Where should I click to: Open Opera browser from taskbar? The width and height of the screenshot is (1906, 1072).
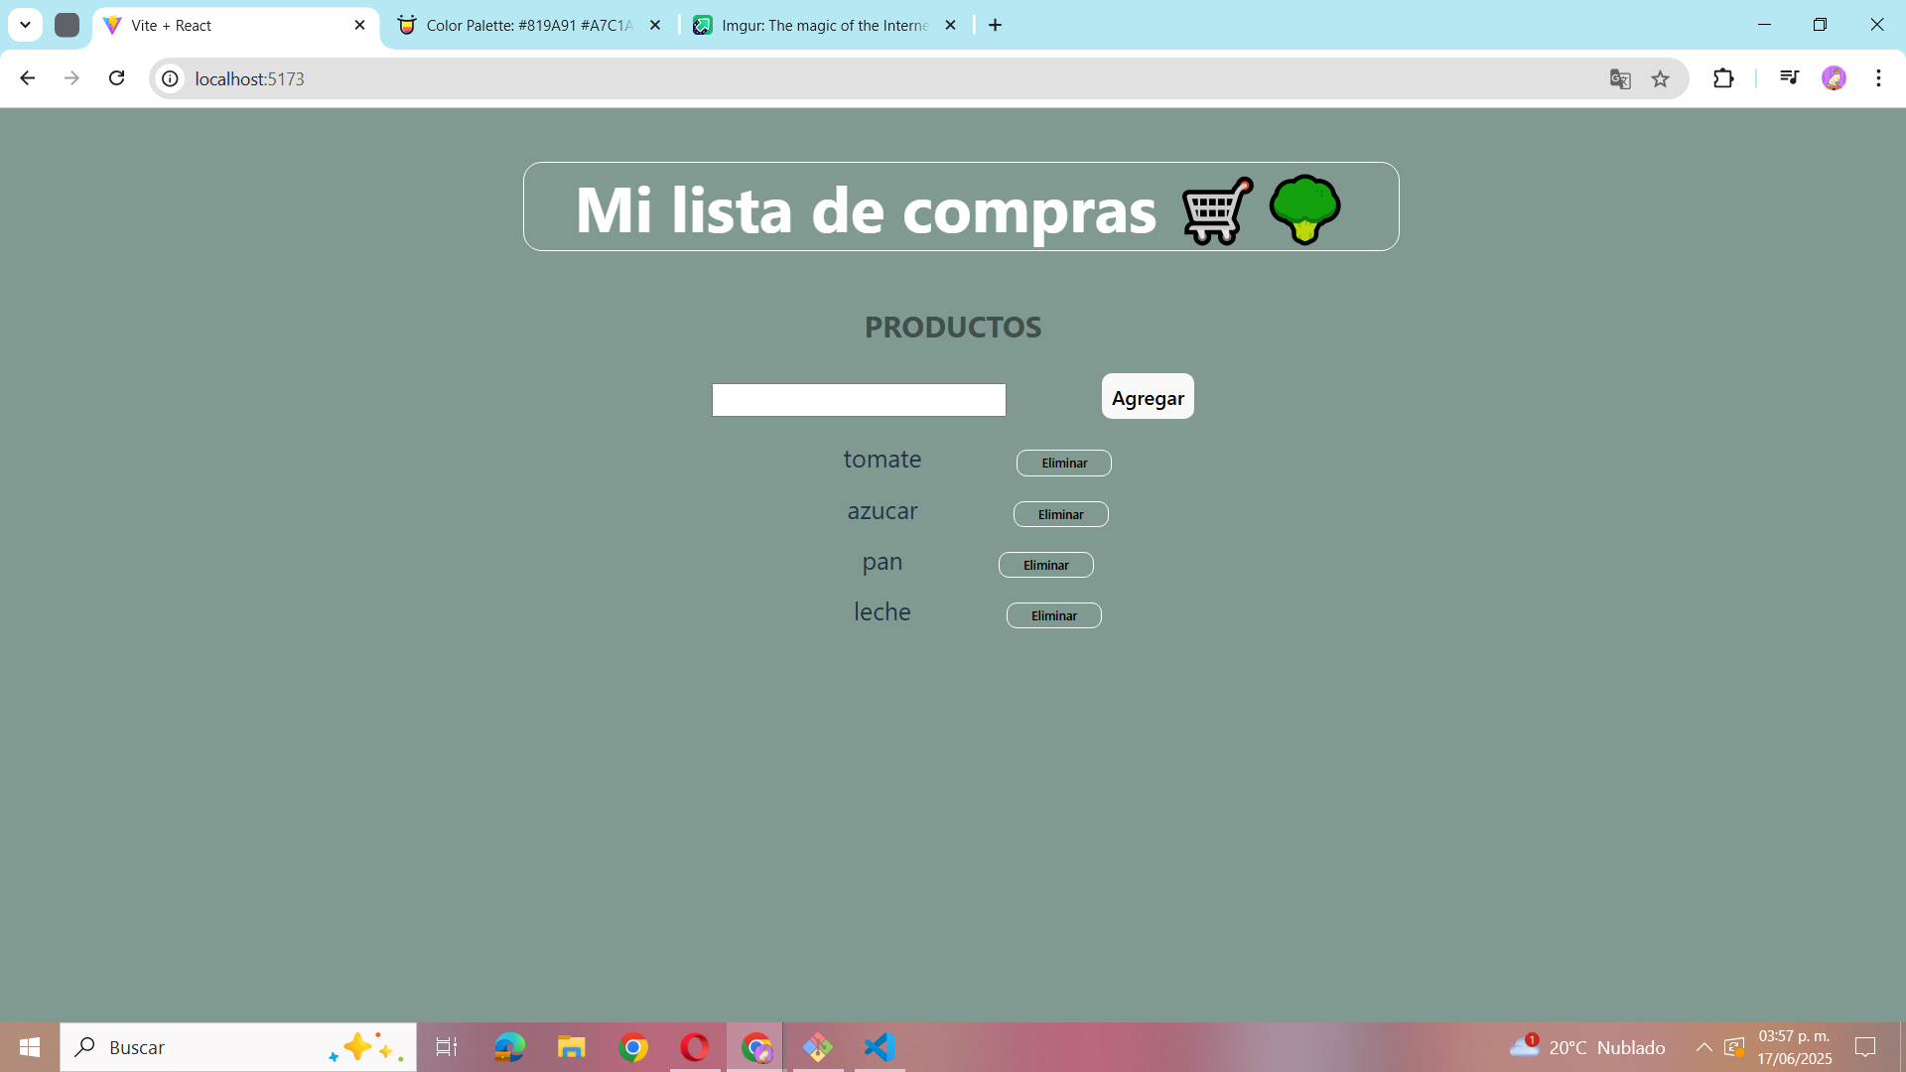point(695,1047)
